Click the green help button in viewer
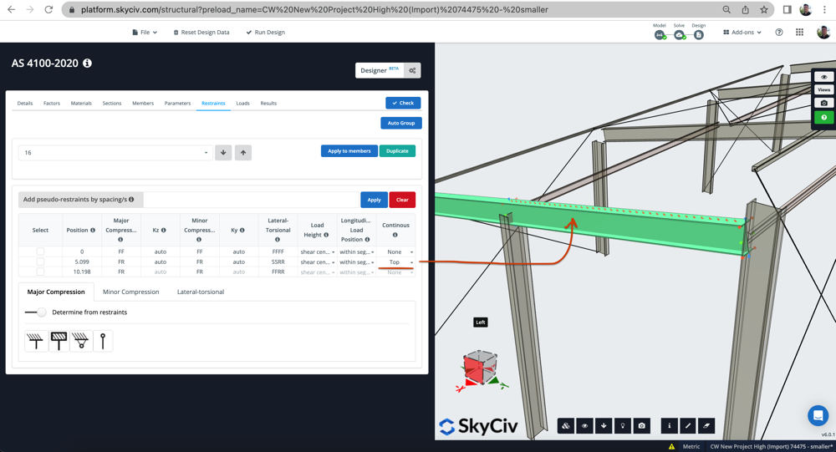The image size is (836, 452). coord(823,117)
